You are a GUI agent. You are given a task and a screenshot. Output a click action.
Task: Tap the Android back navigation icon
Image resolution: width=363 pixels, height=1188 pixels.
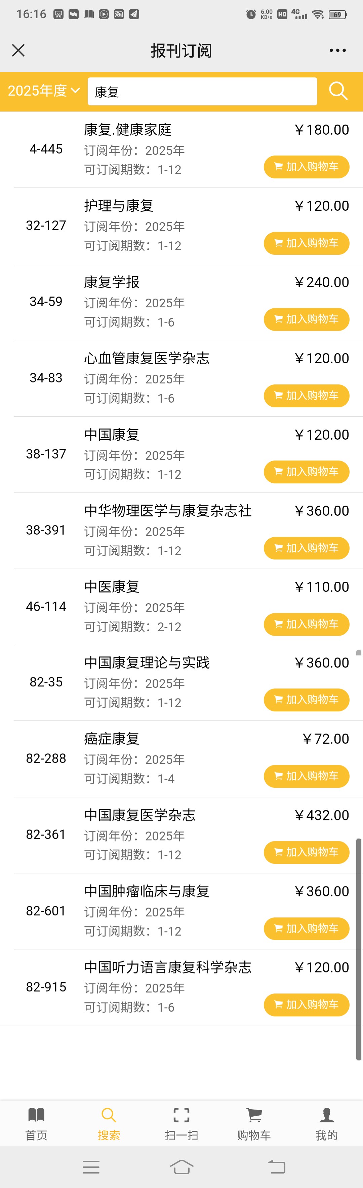277,1167
